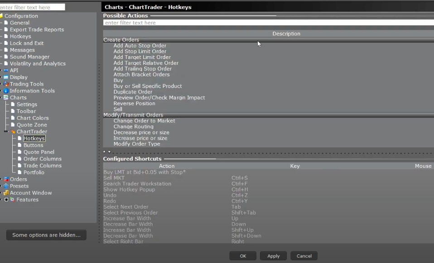Image resolution: width=434 pixels, height=263 pixels.
Task: Click the page icon beside Trade Columns
Action: [19, 166]
